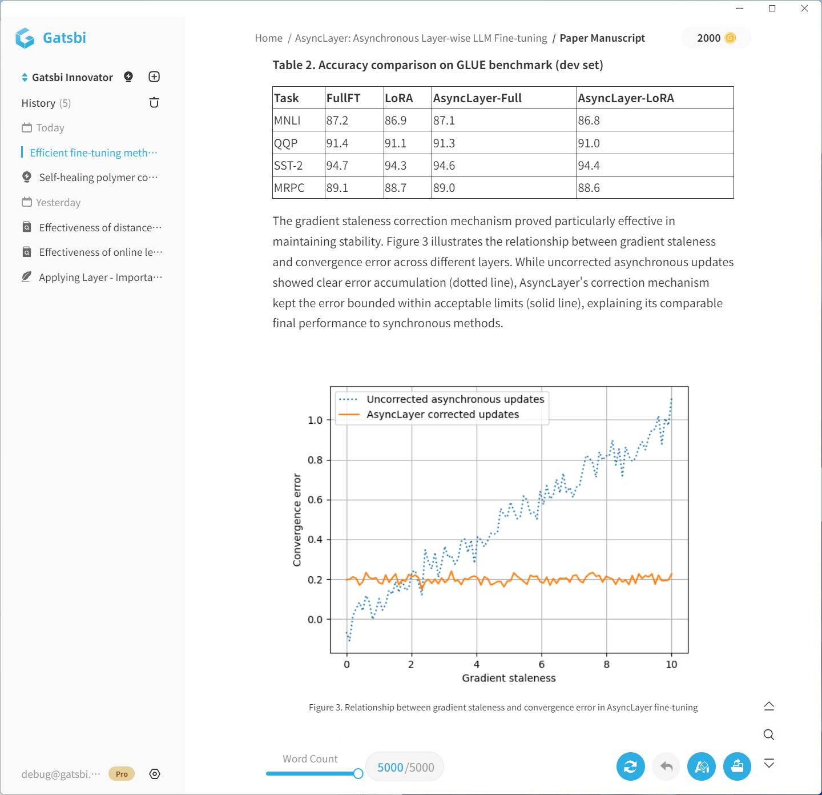Screen dimensions: 822x795
Task: Open Self-healing polymer history item
Action: click(x=98, y=178)
